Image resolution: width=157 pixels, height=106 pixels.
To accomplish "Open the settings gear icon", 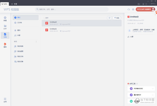I will pyautogui.click(x=133, y=9).
